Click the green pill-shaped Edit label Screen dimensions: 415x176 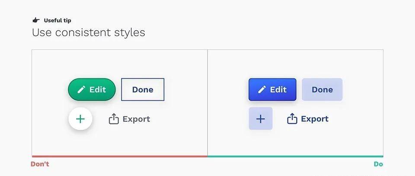(98, 90)
